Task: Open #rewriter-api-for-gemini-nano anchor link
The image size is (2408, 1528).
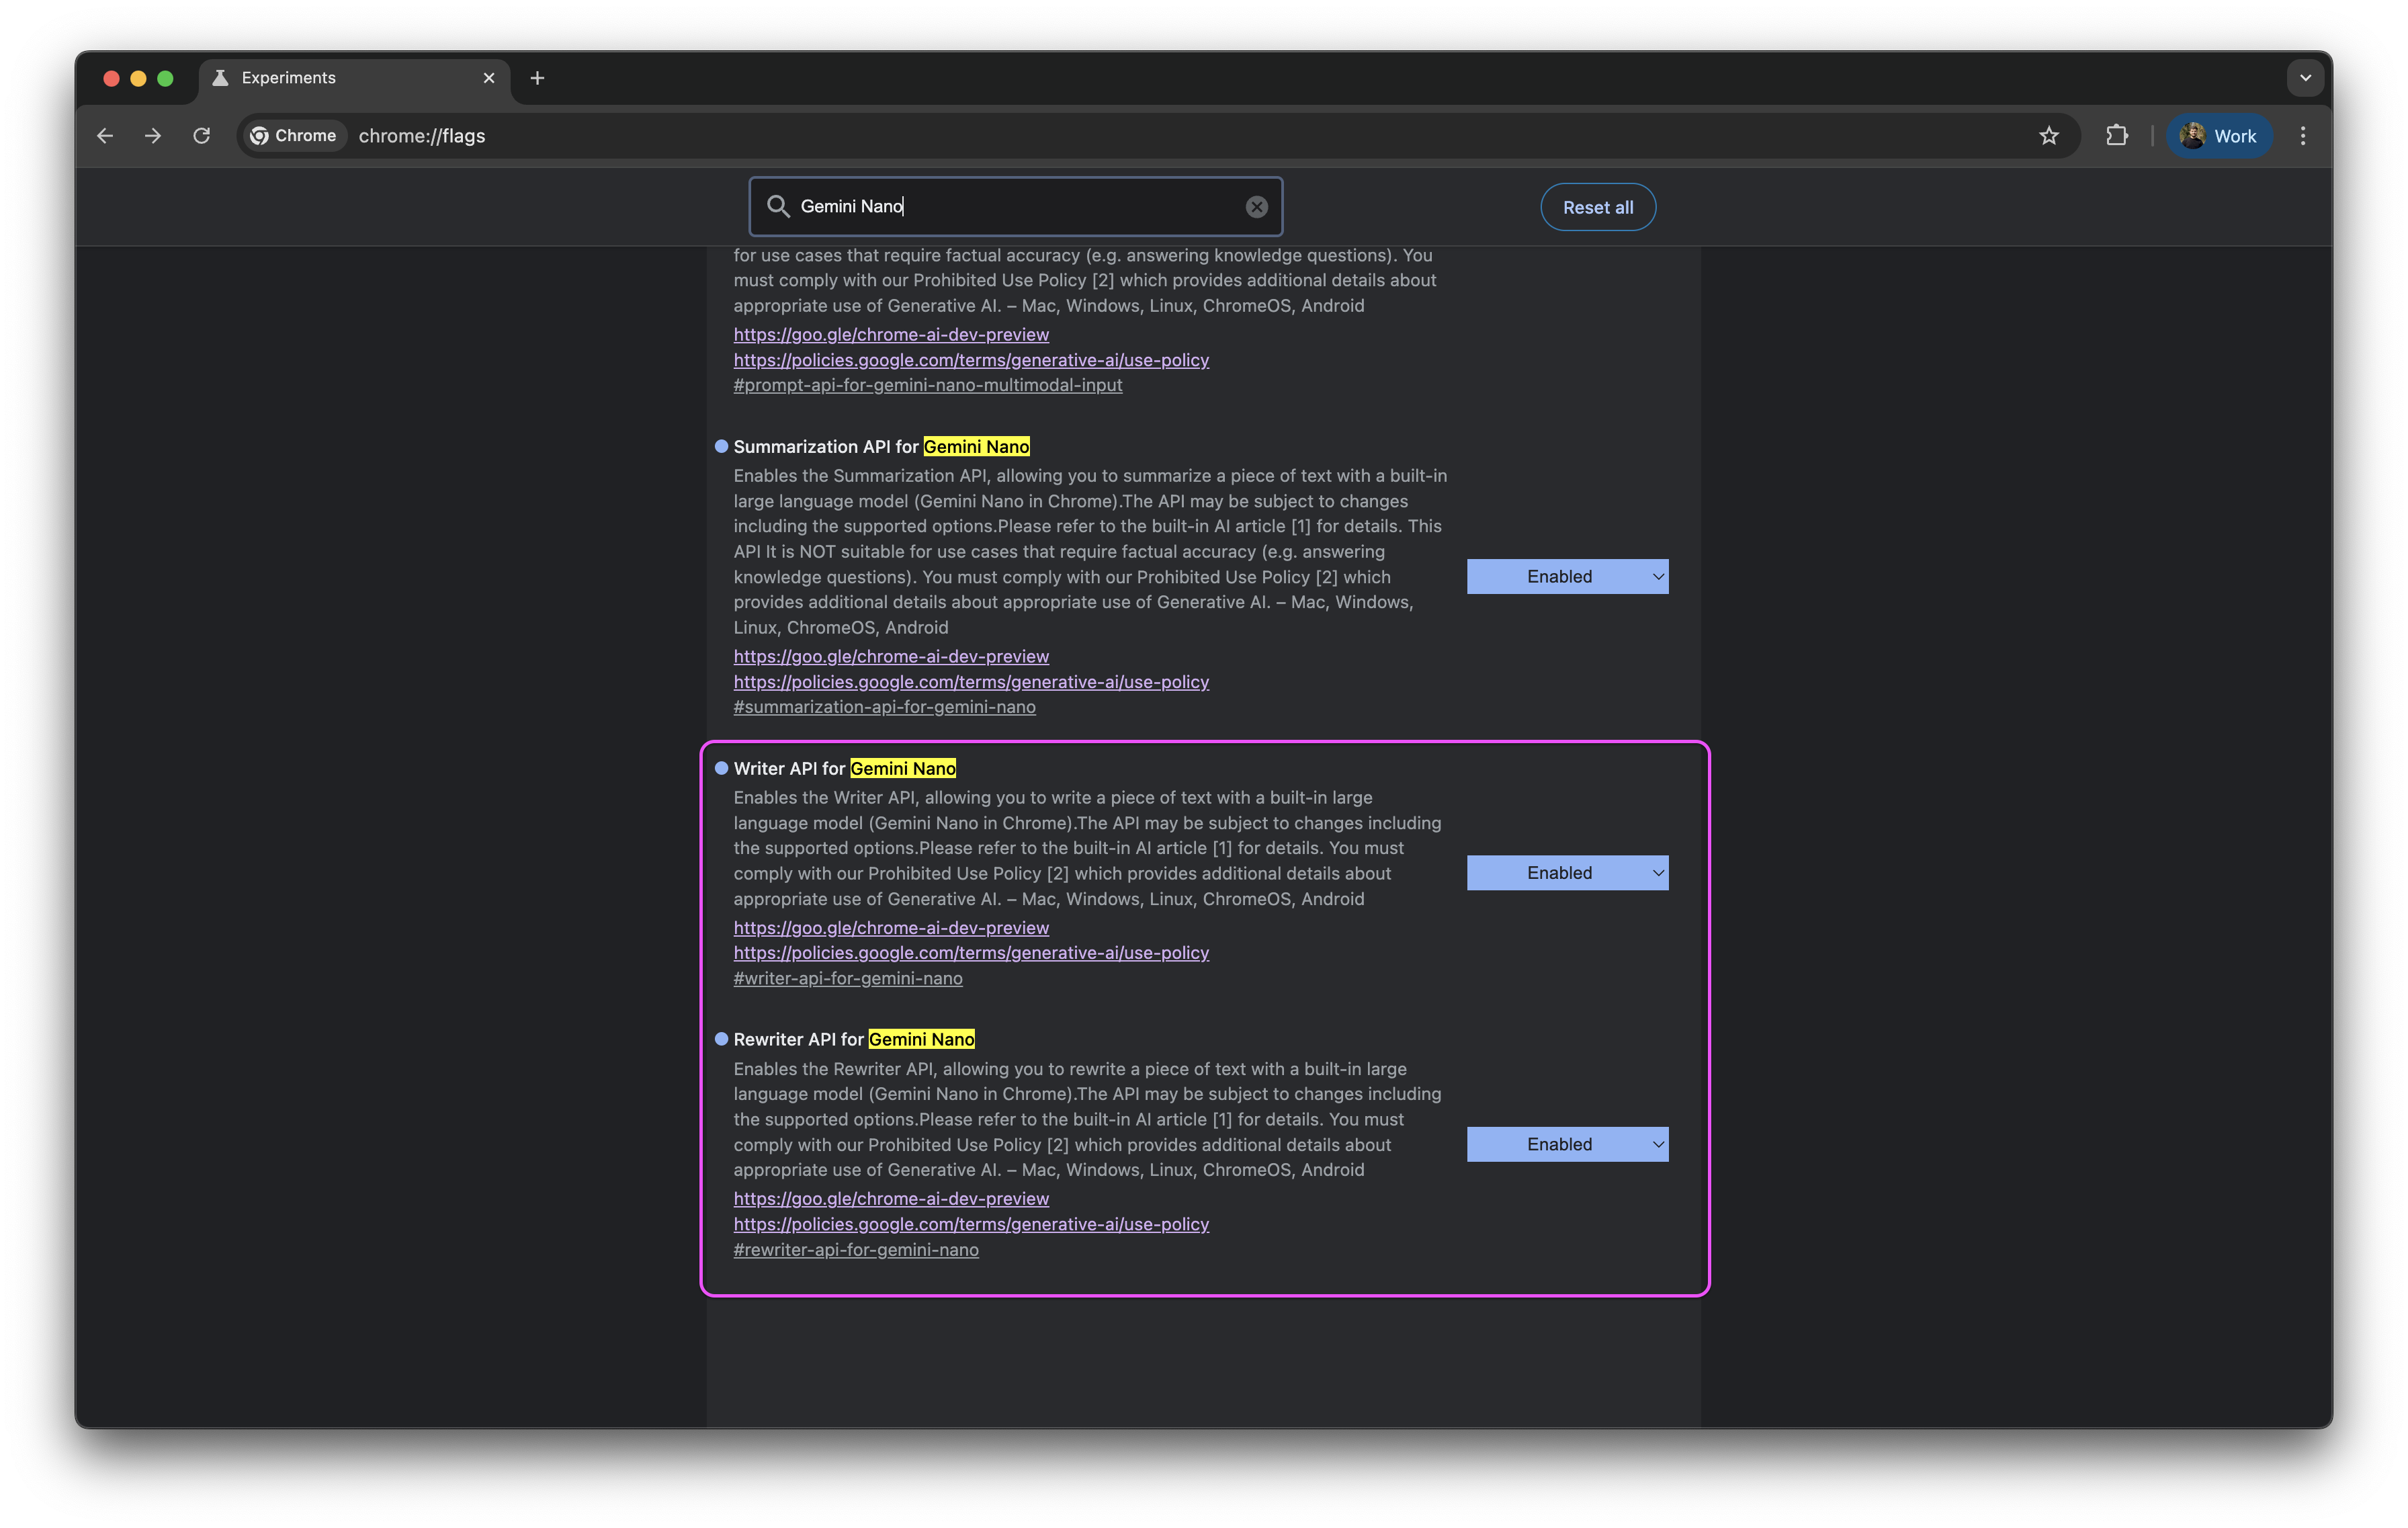Action: coord(856,1250)
